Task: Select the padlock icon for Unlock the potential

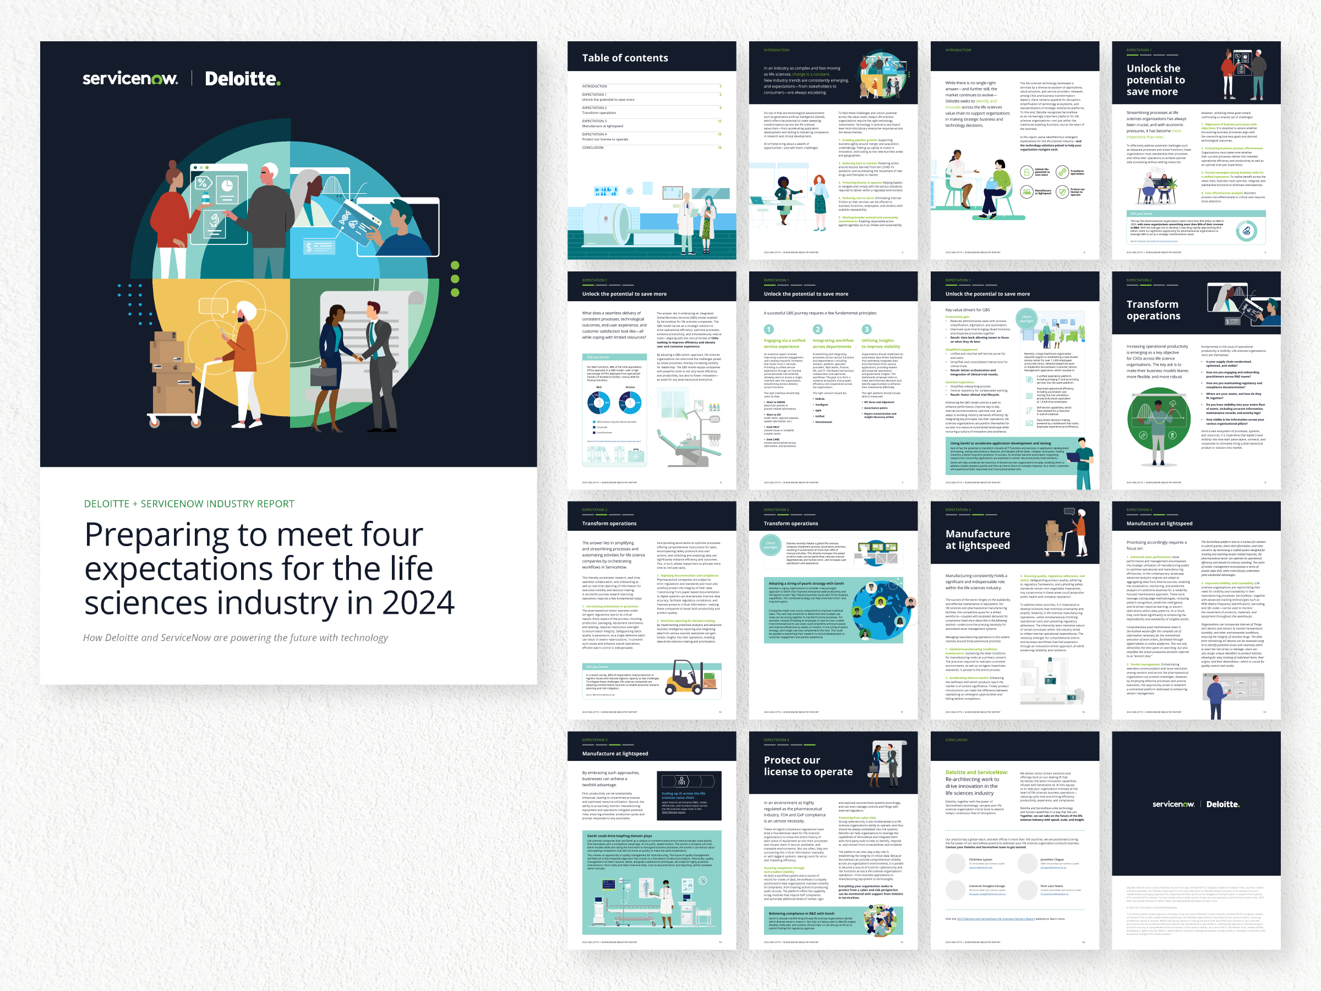Action: [x=1027, y=173]
